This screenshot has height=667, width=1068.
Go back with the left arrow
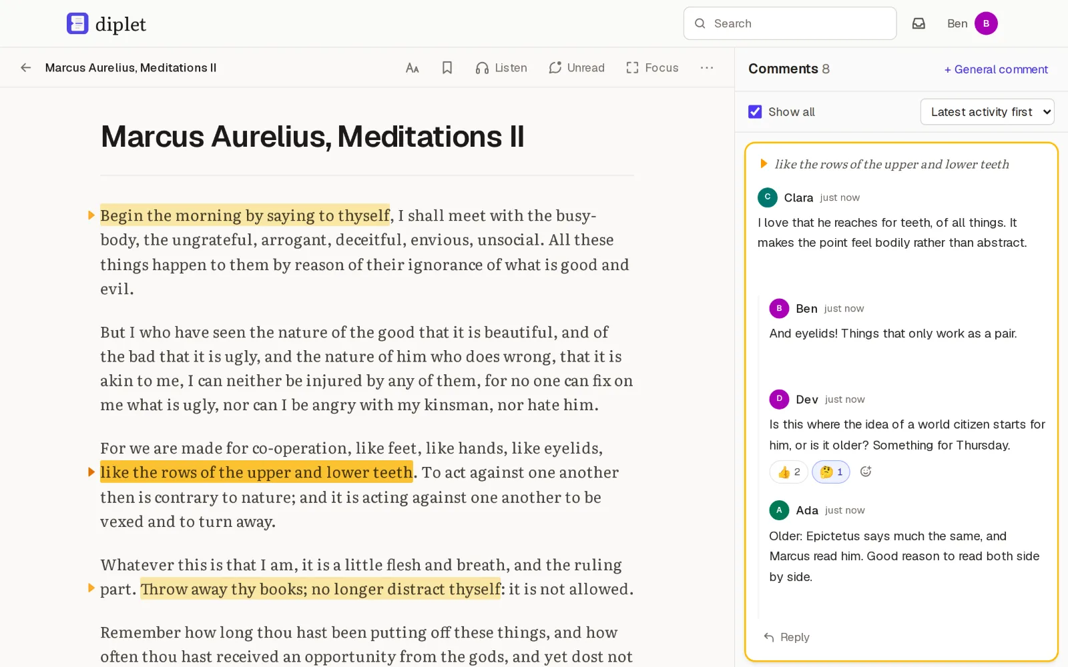[x=26, y=67]
